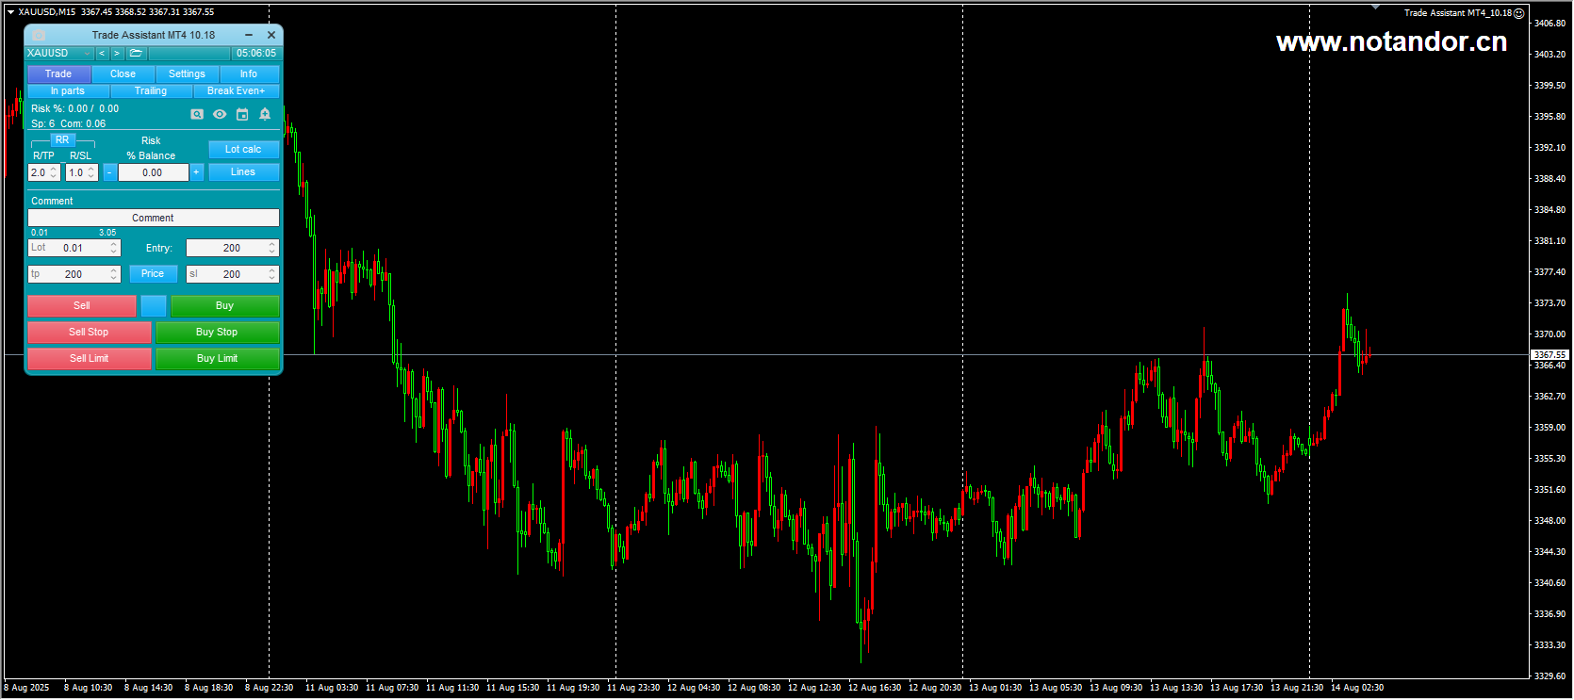Place a Sell Stop order

pos(90,333)
